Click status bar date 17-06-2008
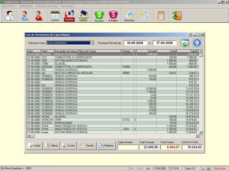The image size is (229, 171). pos(160,168)
